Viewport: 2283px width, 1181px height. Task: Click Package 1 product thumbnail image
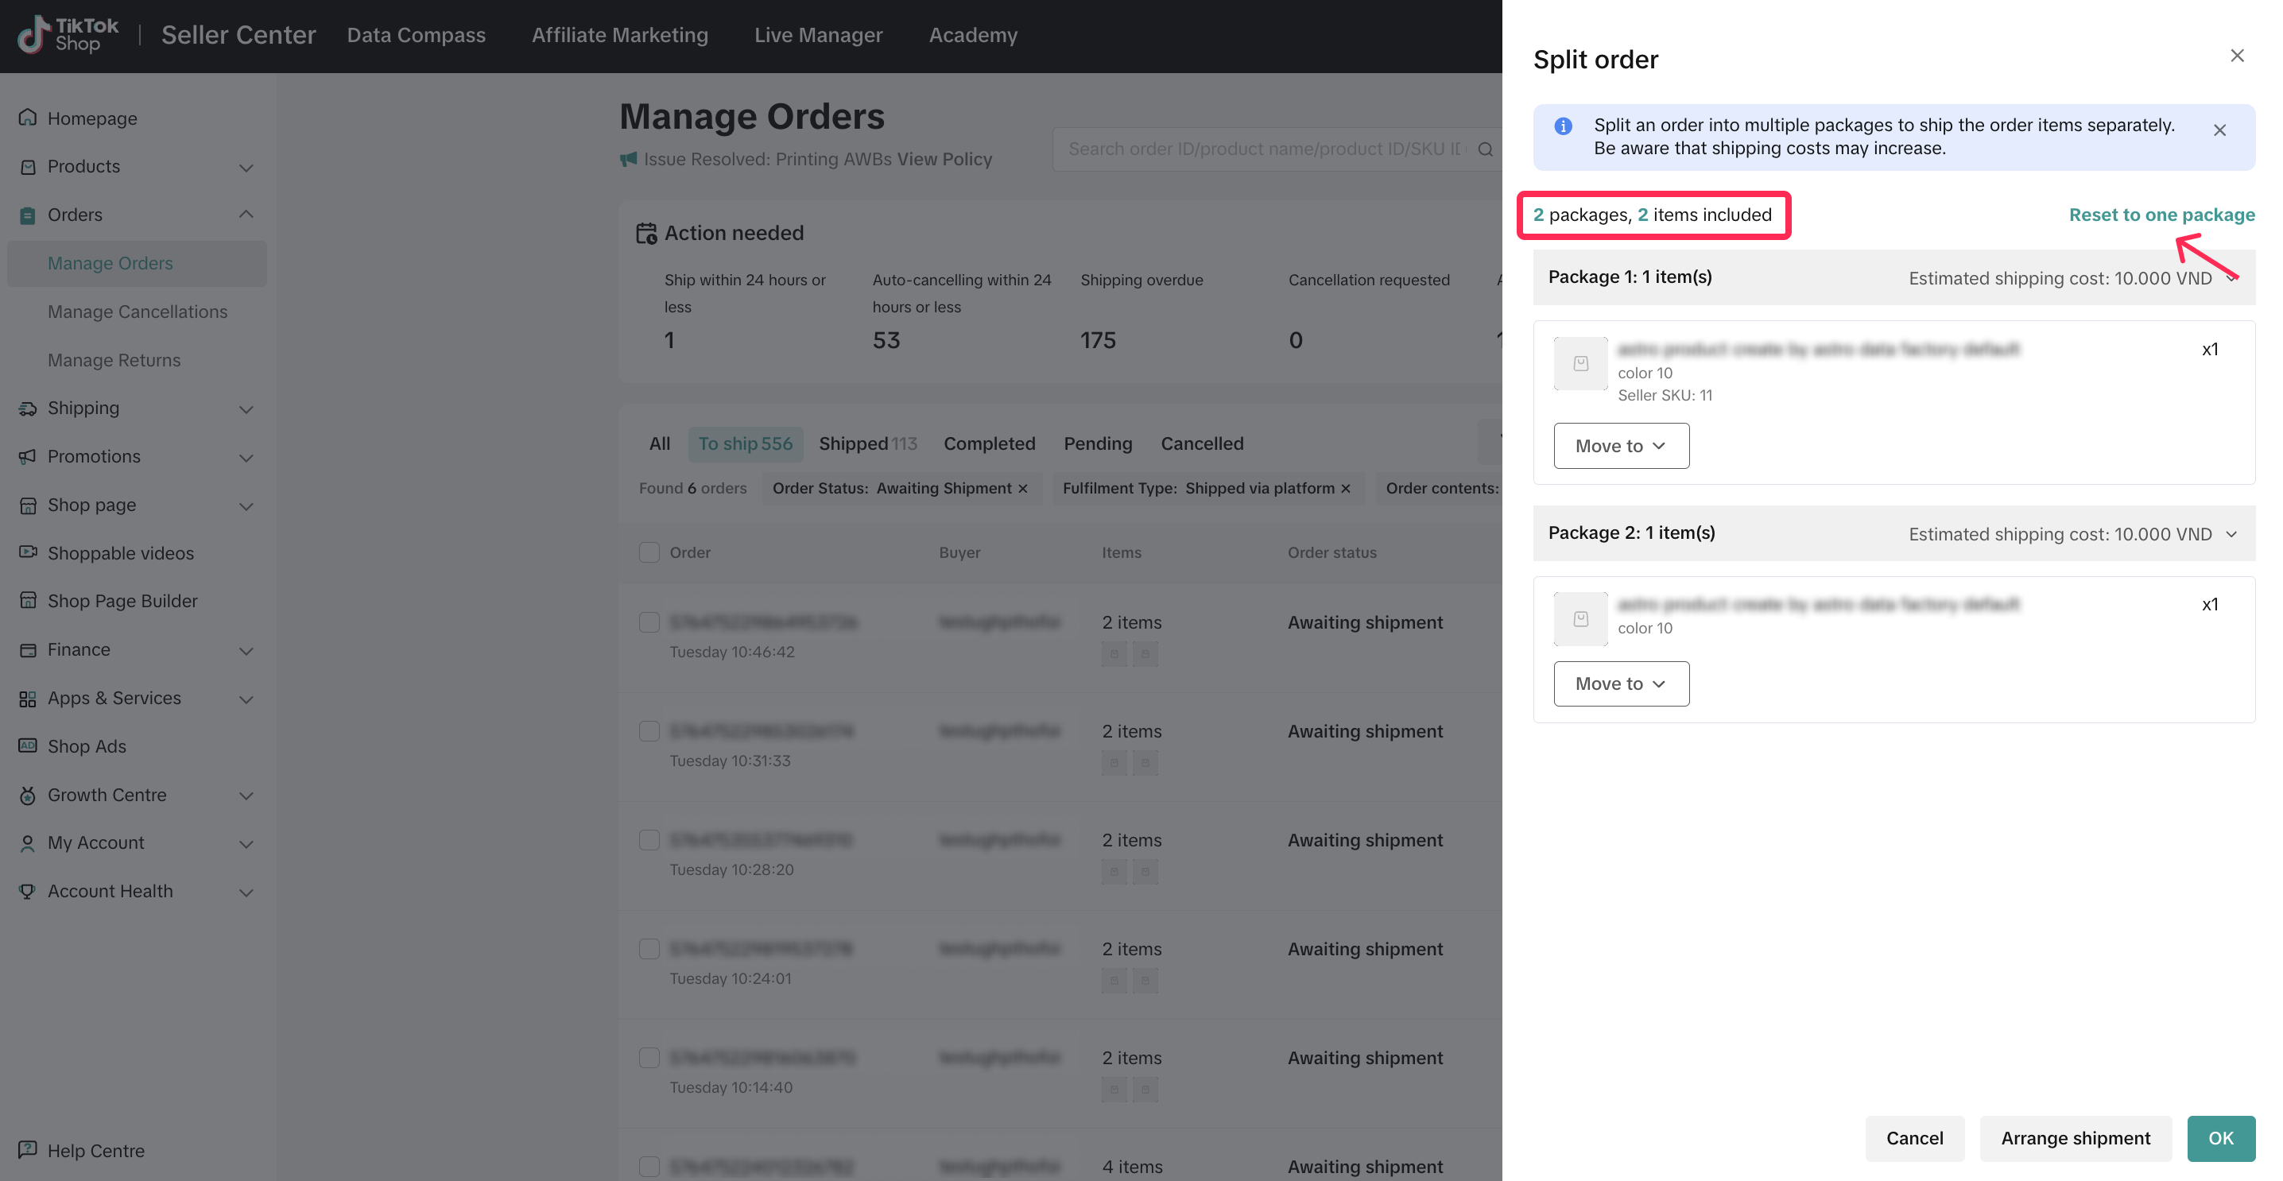point(1580,363)
